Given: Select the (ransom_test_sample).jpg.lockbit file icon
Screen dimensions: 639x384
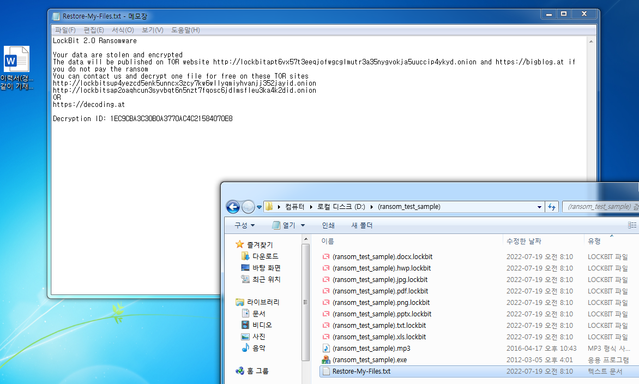Looking at the screenshot, I should (325, 280).
